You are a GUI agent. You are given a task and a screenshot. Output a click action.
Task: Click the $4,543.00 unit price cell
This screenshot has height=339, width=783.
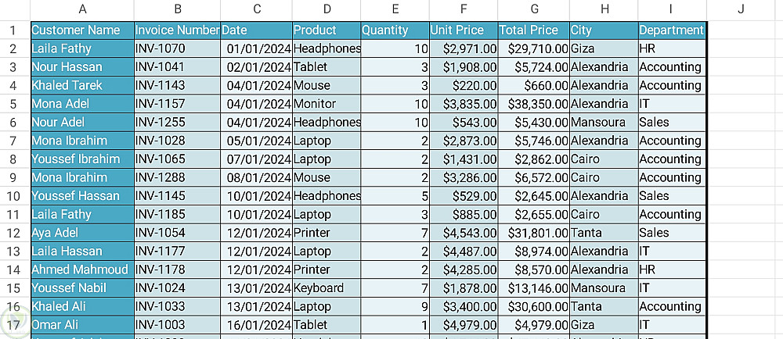pyautogui.click(x=463, y=233)
